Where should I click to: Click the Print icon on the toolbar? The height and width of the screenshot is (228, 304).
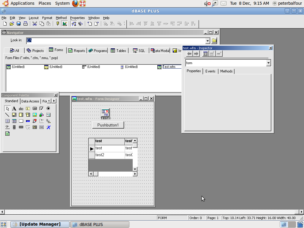point(26,24)
